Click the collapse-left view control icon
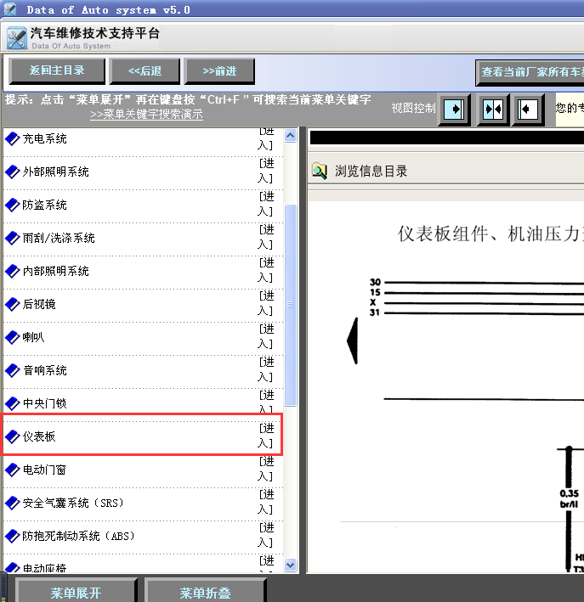This screenshot has height=602, width=584. coord(529,110)
